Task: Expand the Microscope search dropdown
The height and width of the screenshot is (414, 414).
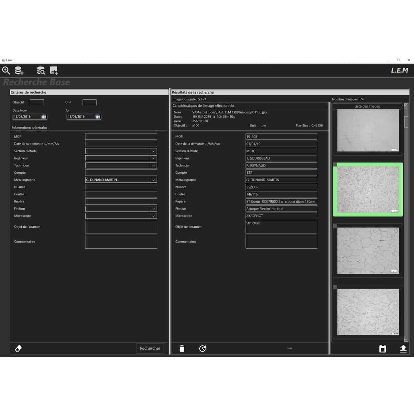Action: point(153,216)
